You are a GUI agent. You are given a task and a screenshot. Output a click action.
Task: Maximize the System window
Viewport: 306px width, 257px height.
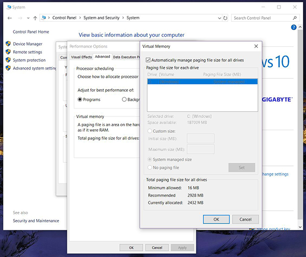[x=279, y=7]
